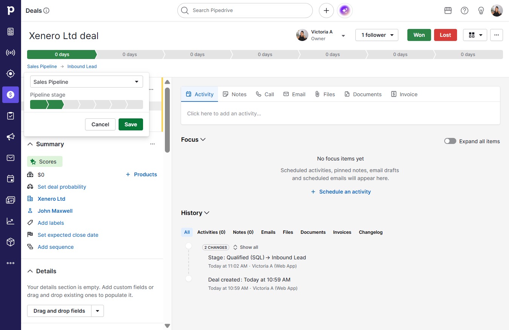Image resolution: width=509 pixels, height=330 pixels.
Task: Open the Summary section options ellipsis
Action: [152, 144]
